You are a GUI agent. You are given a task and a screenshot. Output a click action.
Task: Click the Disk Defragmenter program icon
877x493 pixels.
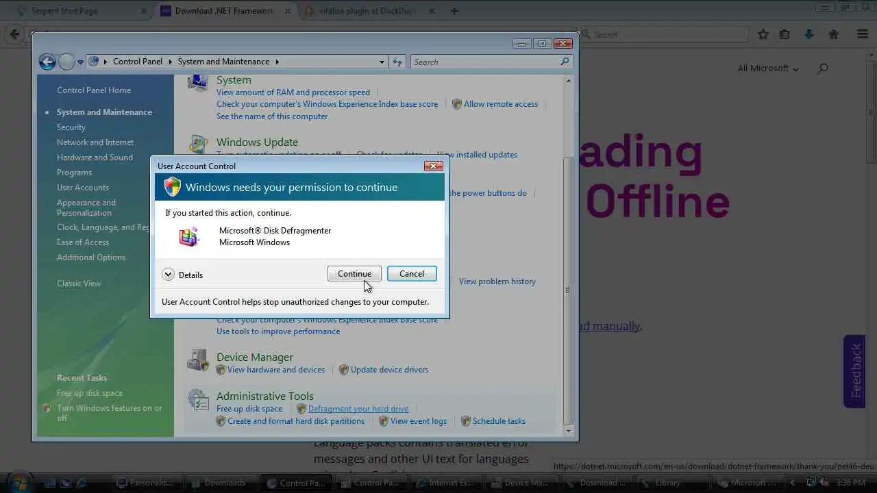coord(189,237)
